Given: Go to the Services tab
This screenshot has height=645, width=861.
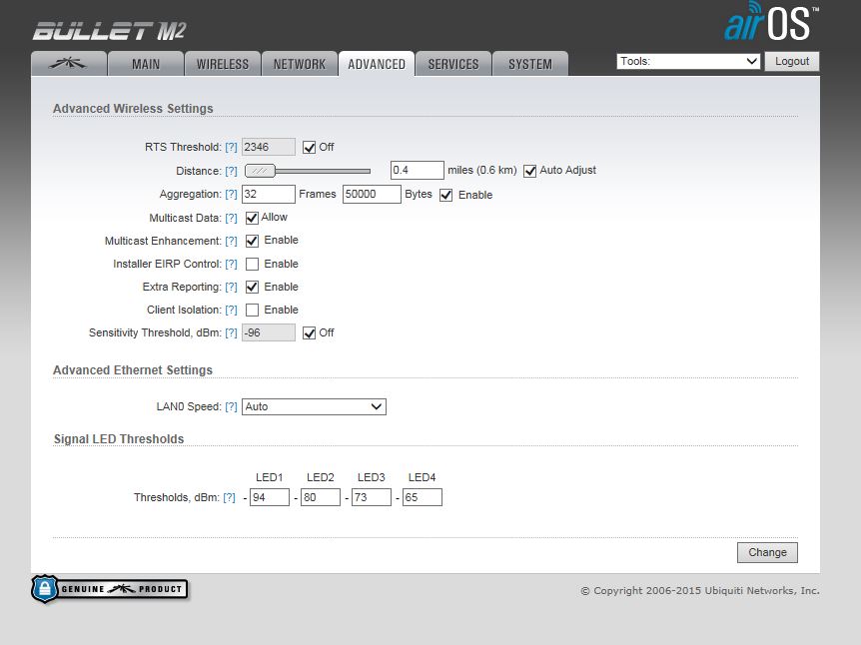Looking at the screenshot, I should click(453, 64).
